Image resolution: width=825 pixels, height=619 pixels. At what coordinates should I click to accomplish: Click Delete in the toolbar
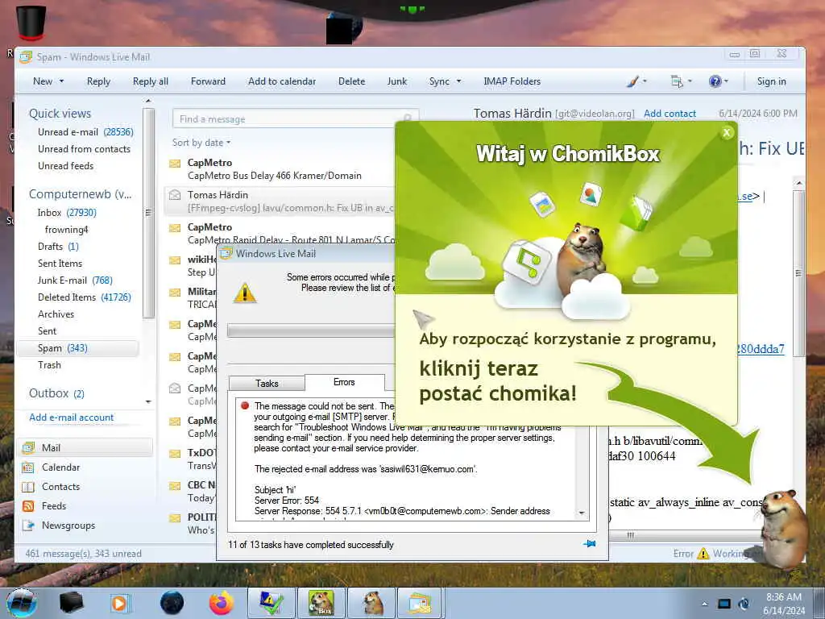351,81
